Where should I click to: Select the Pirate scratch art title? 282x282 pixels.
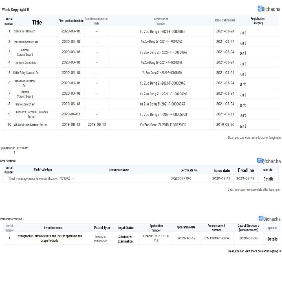point(25,104)
